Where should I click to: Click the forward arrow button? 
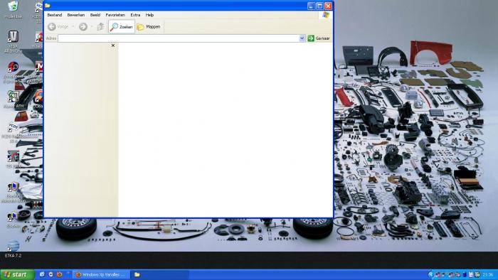click(x=83, y=27)
